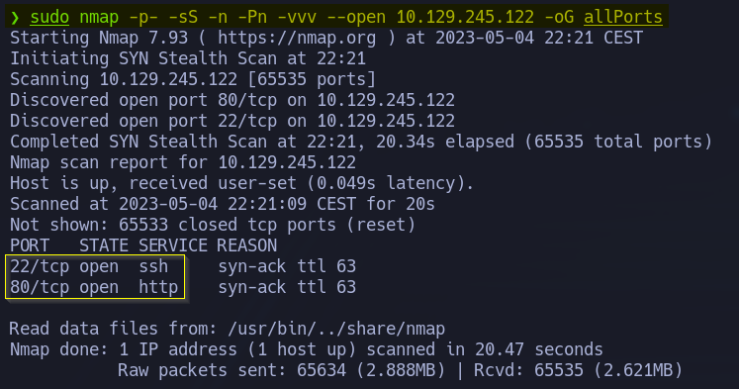The image size is (739, 389).
Task: Click the underlined sudo command
Action: pos(49,17)
